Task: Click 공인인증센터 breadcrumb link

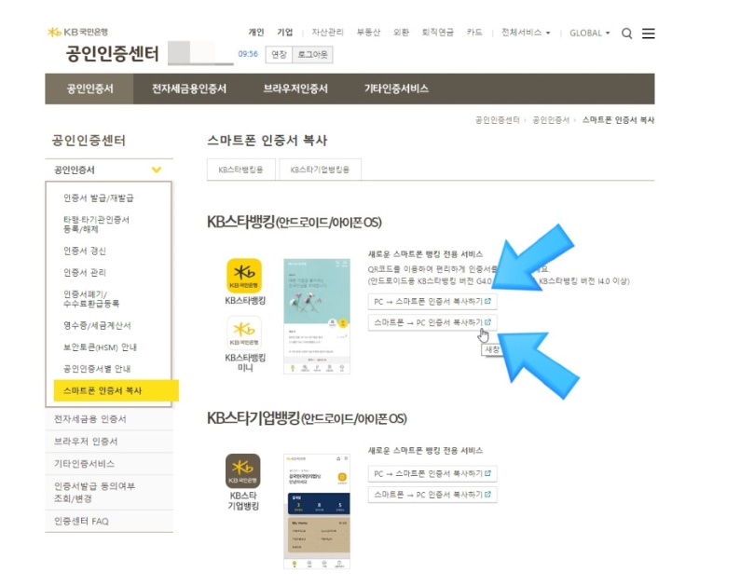Action: (497, 119)
